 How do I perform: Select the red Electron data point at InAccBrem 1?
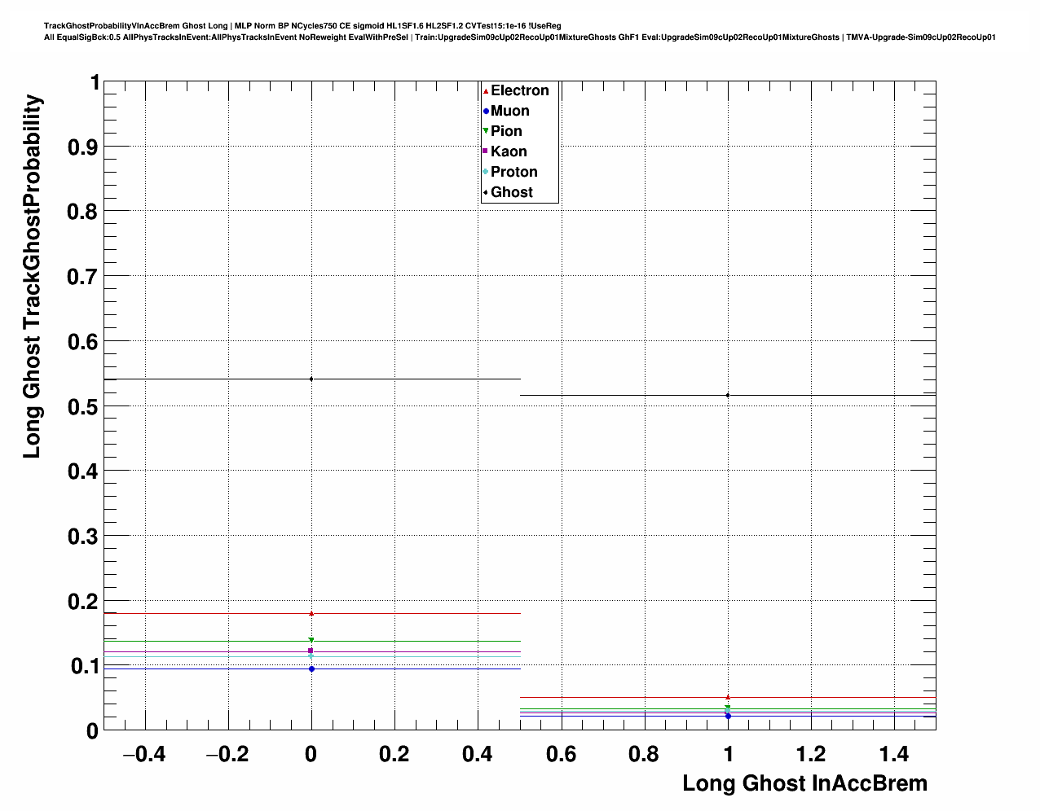(728, 697)
